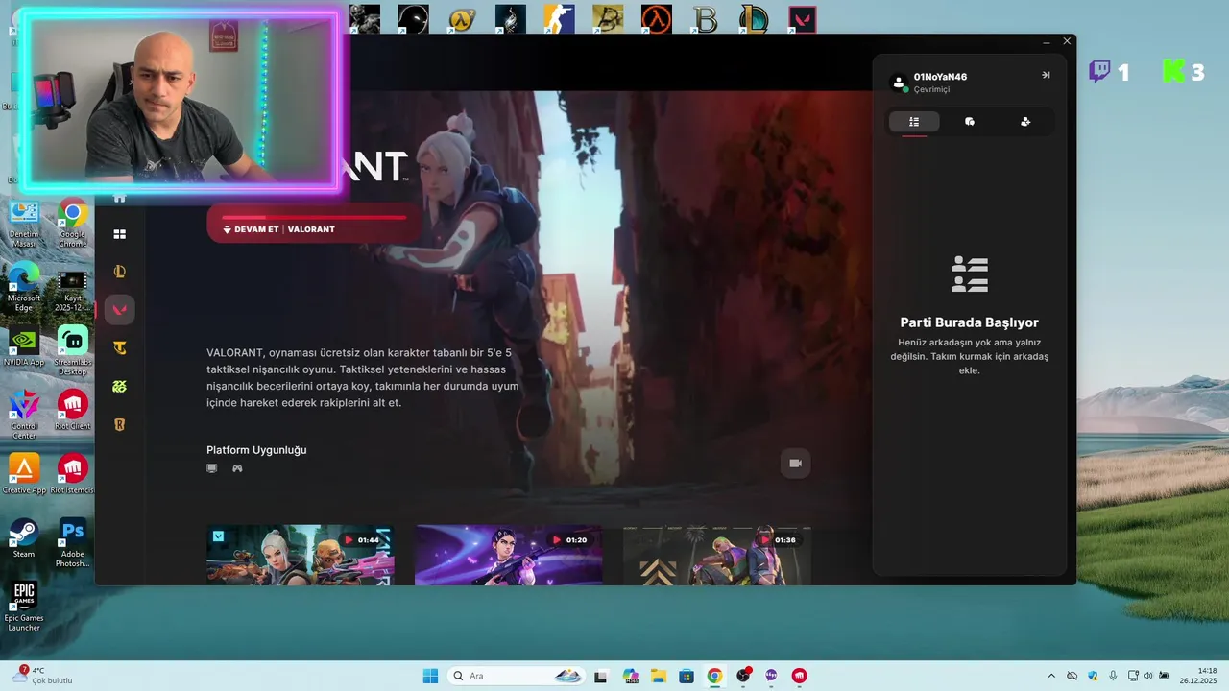Open Denetim Masası desktop shortcut
The width and height of the screenshot is (1229, 691).
[x=24, y=224]
